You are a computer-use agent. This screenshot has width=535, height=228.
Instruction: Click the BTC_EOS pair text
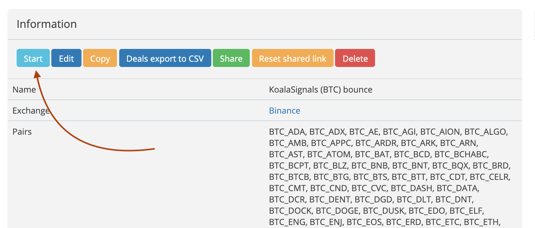click(x=364, y=221)
